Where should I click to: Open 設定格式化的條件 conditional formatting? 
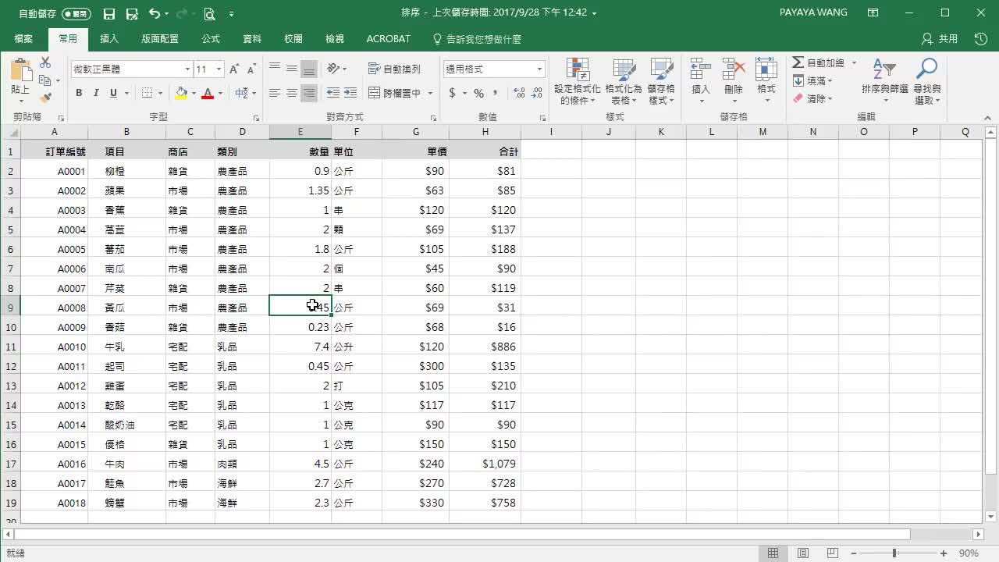578,81
